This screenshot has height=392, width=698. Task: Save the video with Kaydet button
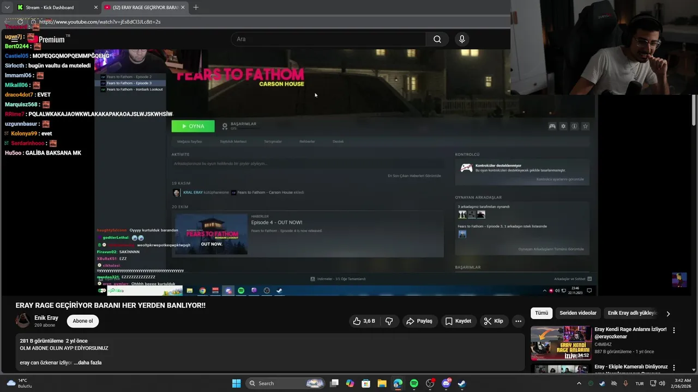[458, 321]
